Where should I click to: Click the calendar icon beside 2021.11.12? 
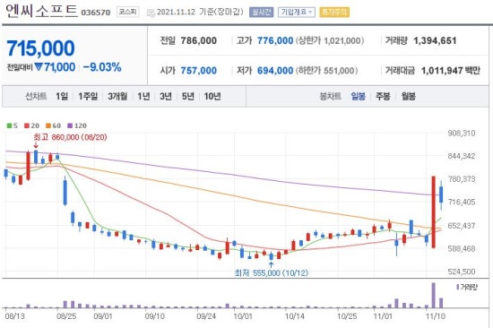151,13
